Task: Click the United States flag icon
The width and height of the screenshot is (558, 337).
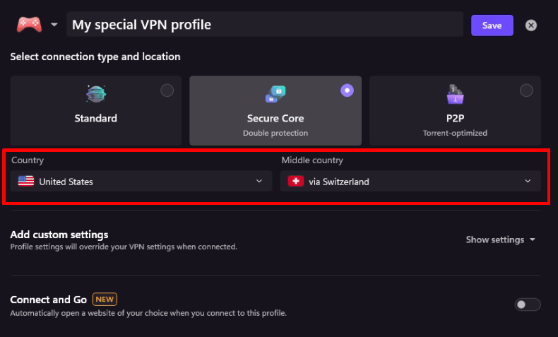Action: click(26, 181)
